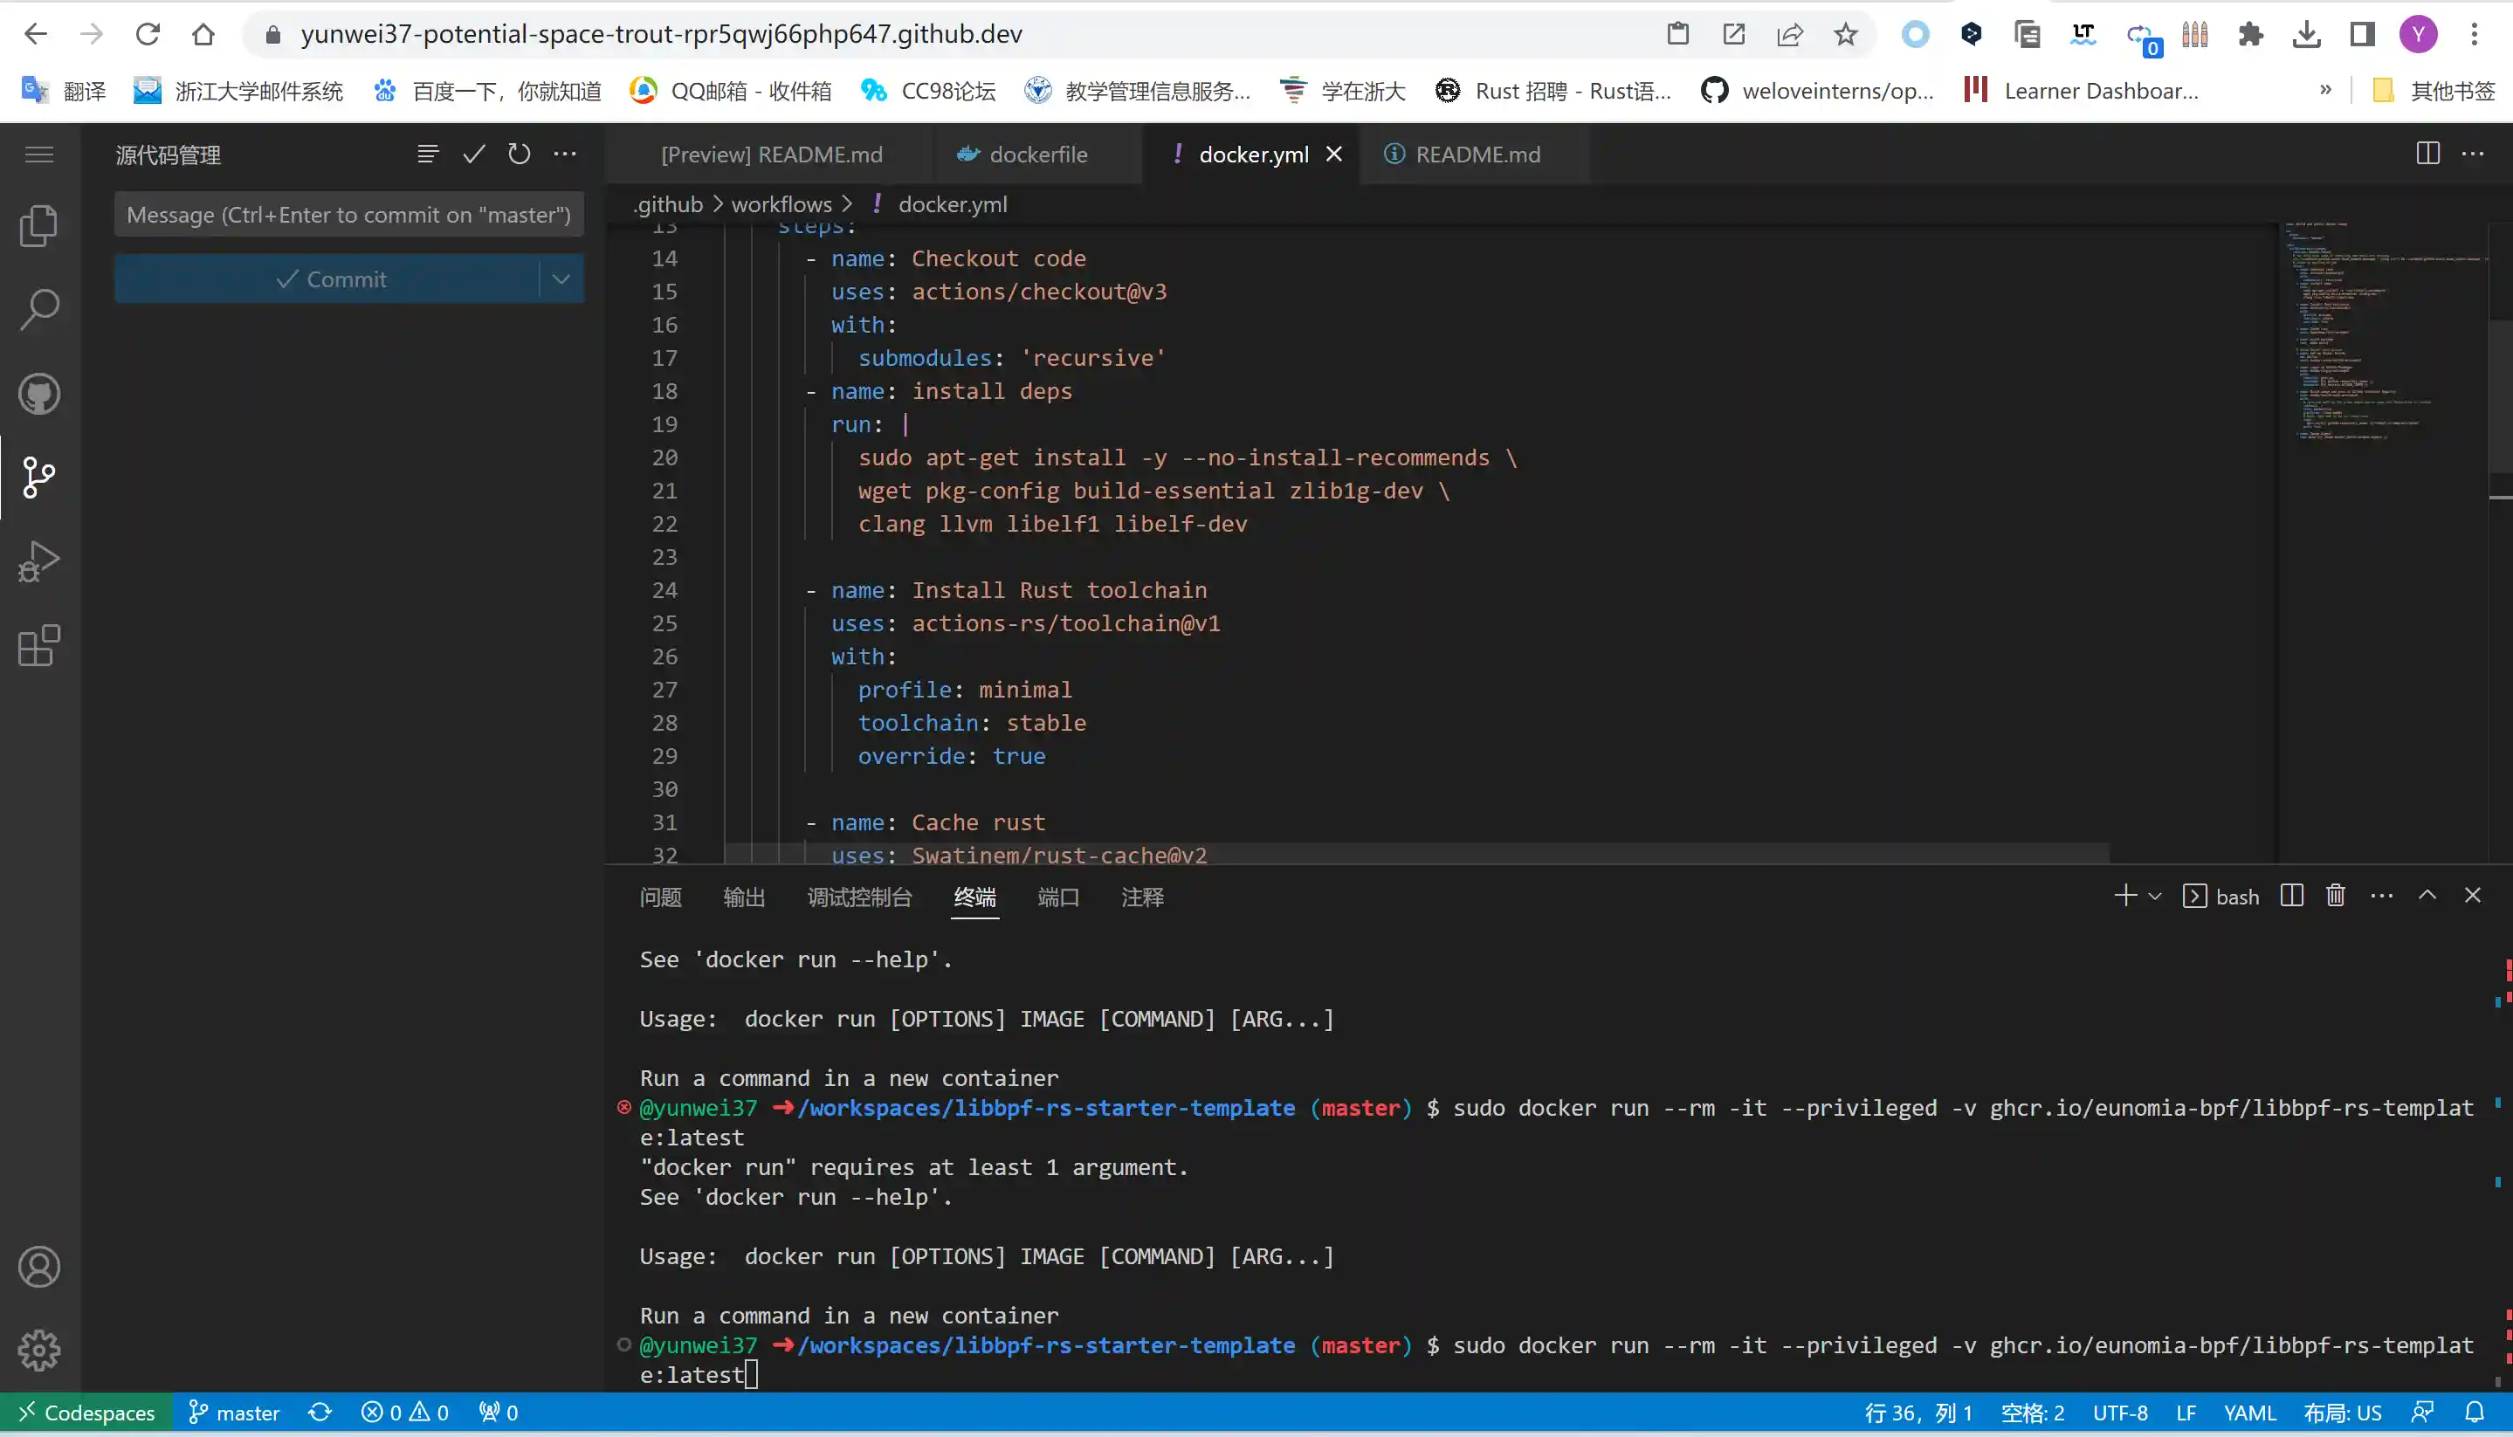Open the Manage settings gear
The height and width of the screenshot is (1437, 2513).
pyautogui.click(x=39, y=1351)
